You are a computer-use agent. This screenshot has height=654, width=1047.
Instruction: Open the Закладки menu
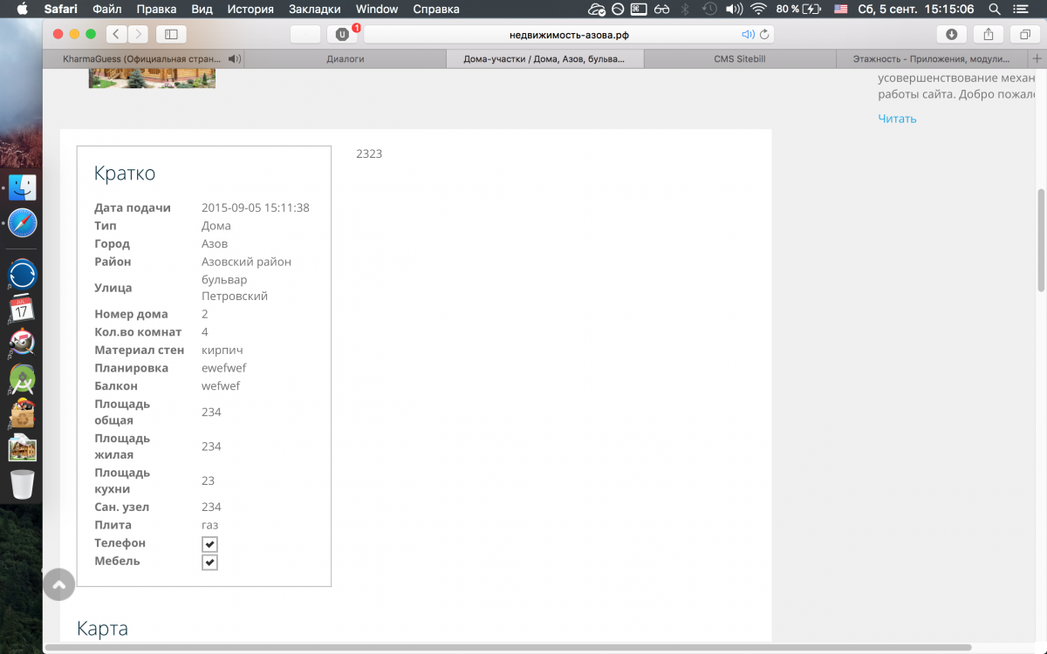pos(315,9)
